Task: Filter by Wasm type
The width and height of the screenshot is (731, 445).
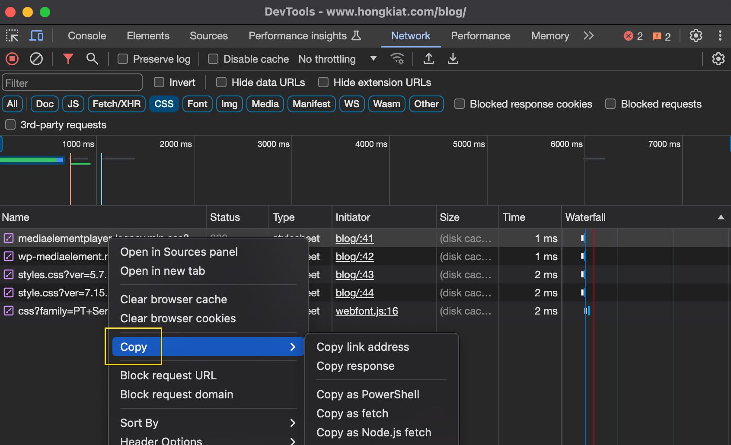Action: pos(386,104)
